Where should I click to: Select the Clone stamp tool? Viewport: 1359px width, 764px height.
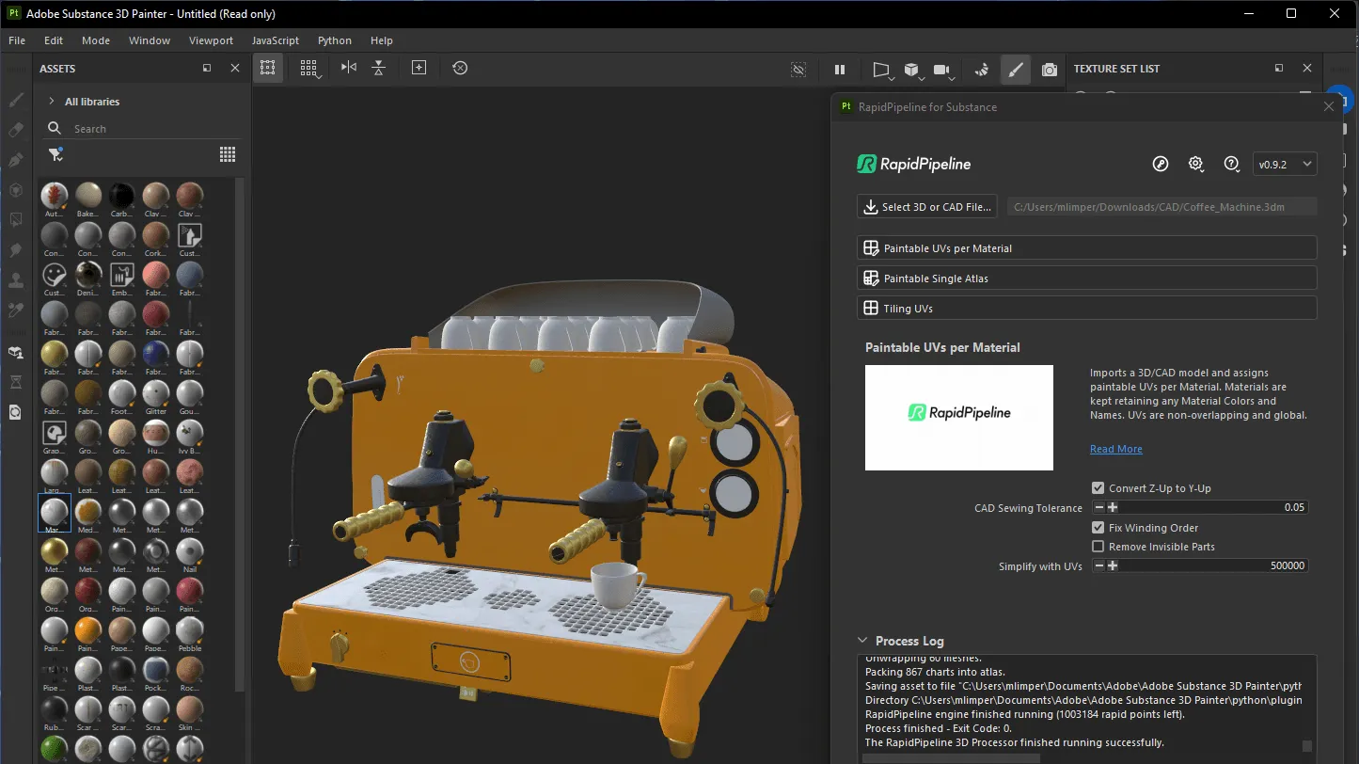coord(16,280)
